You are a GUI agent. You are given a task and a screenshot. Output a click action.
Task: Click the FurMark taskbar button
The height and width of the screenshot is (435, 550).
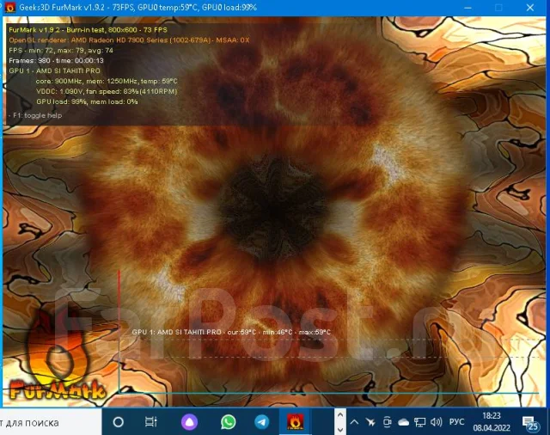pos(295,422)
